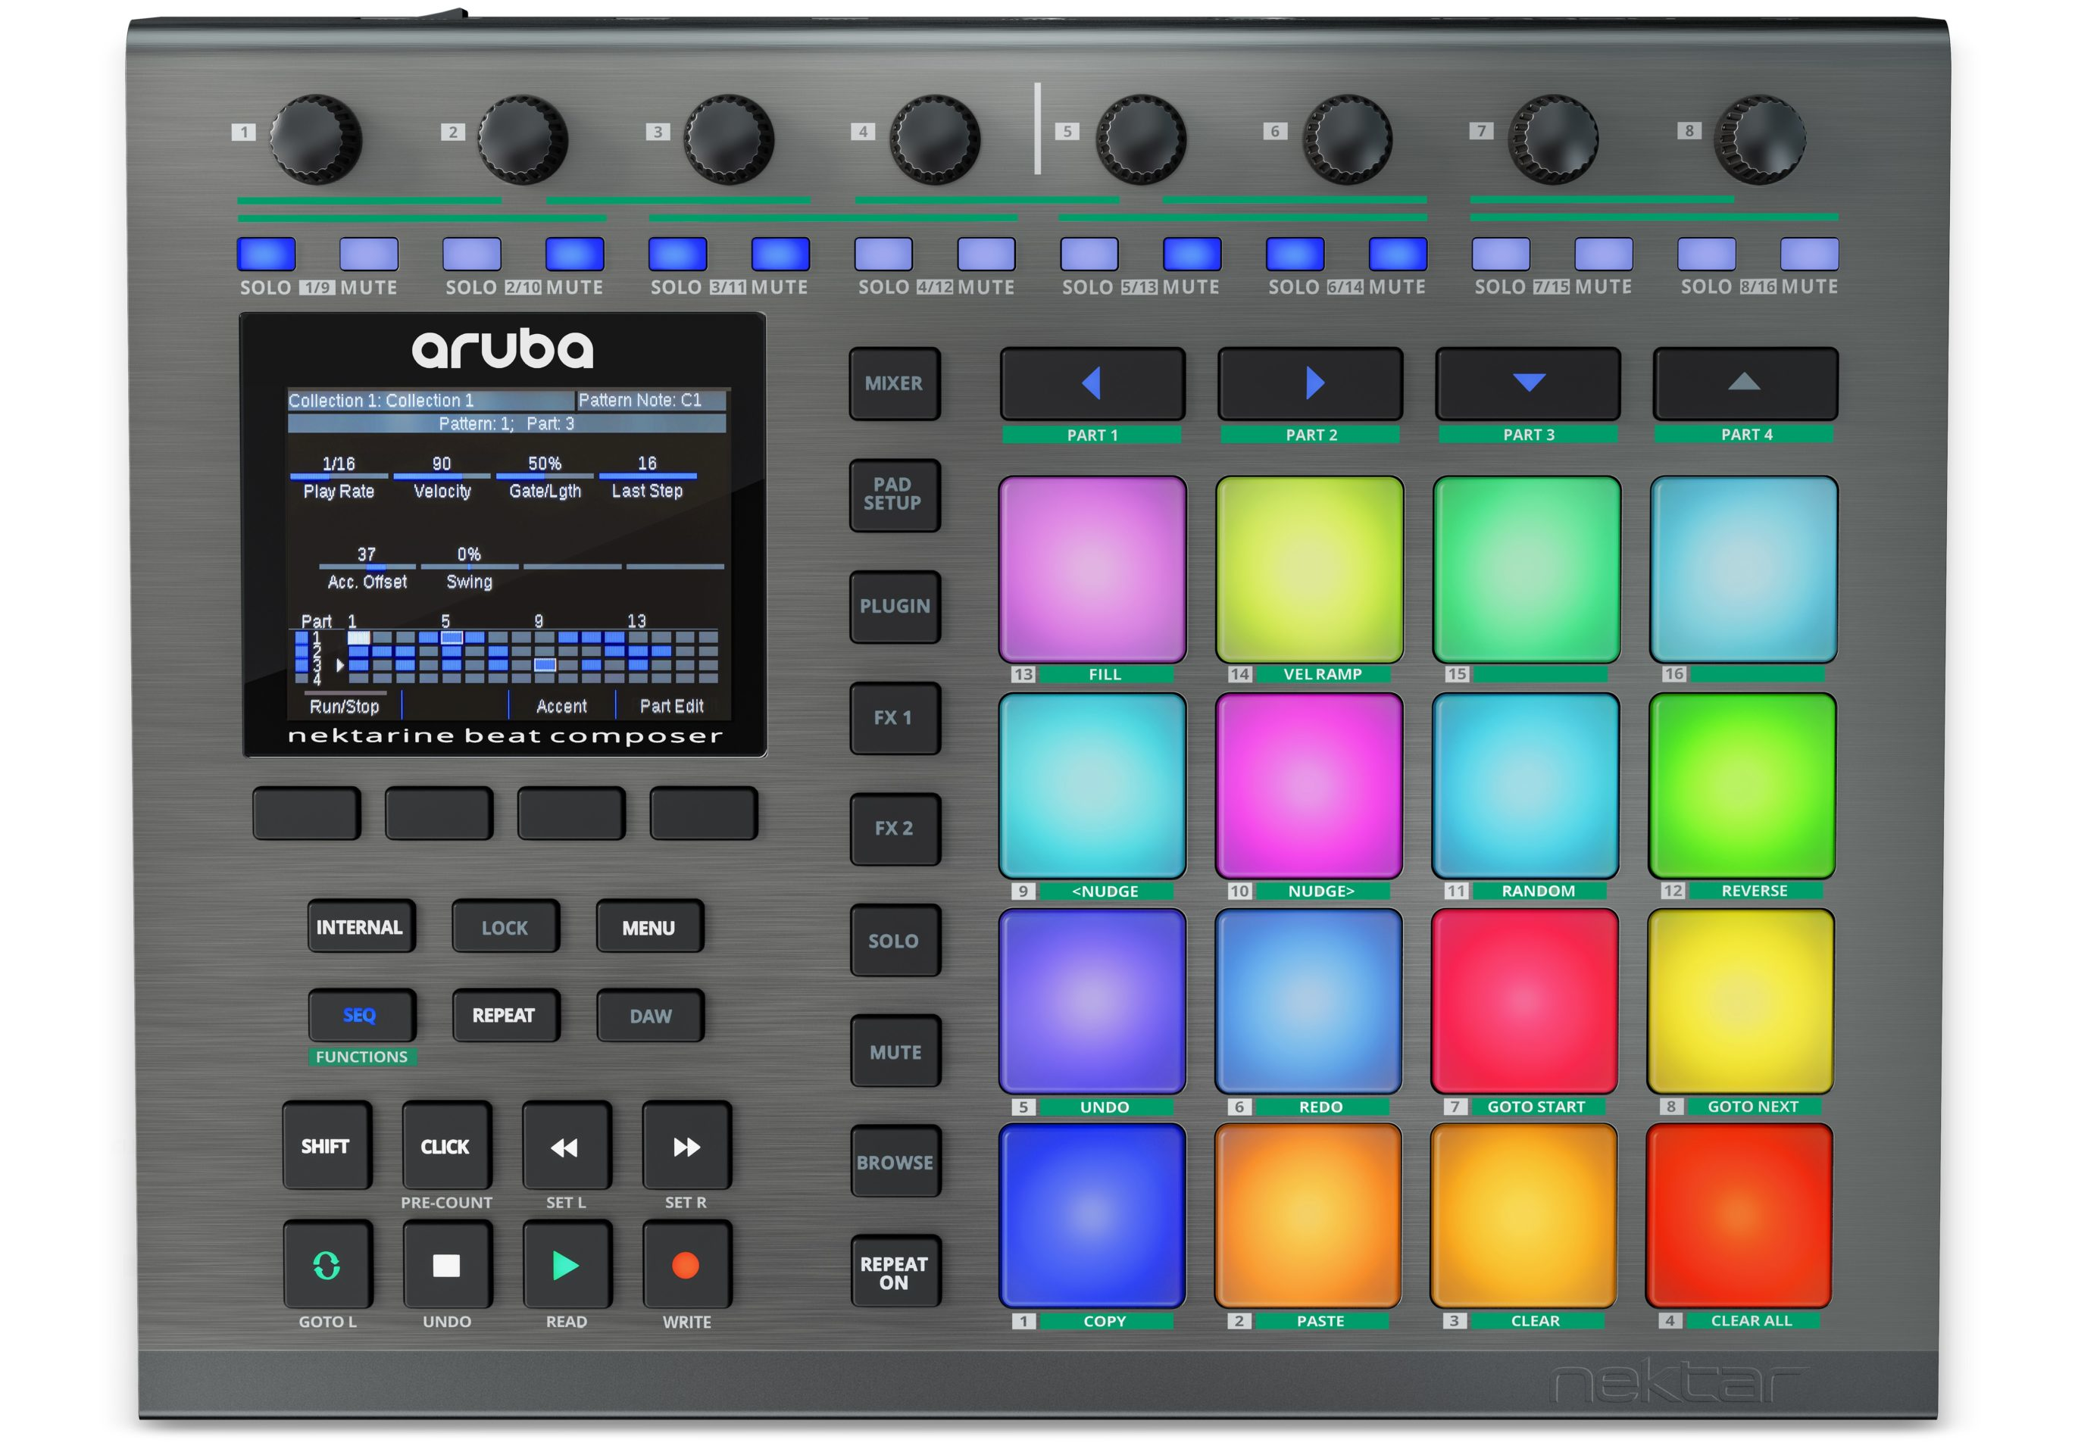Viewport: 2075px width, 1452px height.
Task: Tap orange pad 2 labeled PASTE
Action: (1308, 1215)
